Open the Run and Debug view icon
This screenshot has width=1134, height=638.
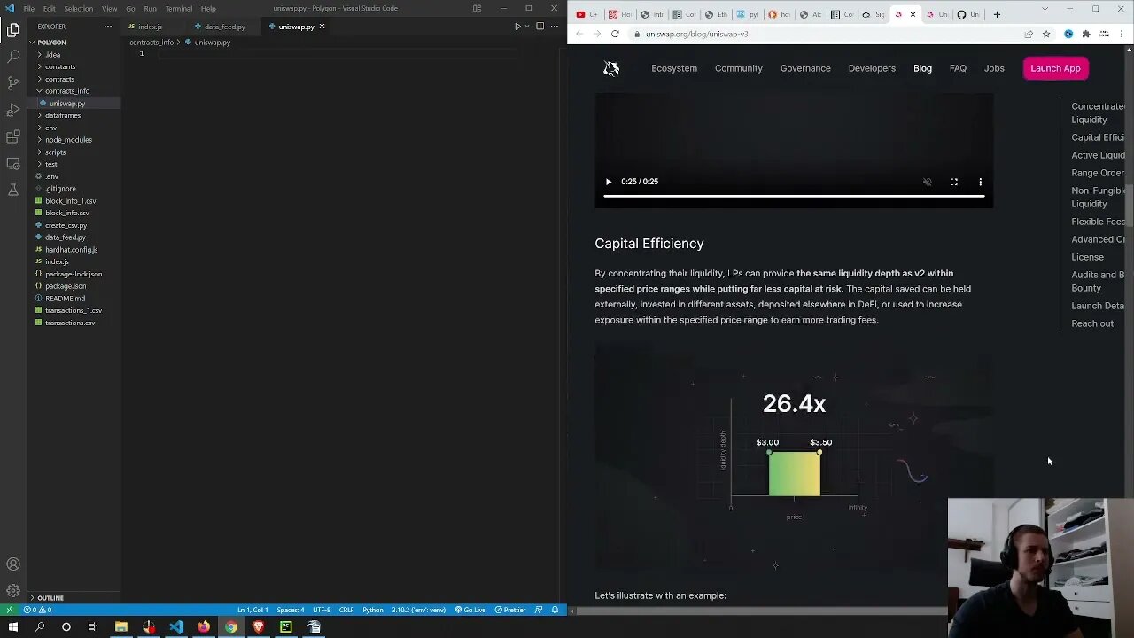click(12, 110)
